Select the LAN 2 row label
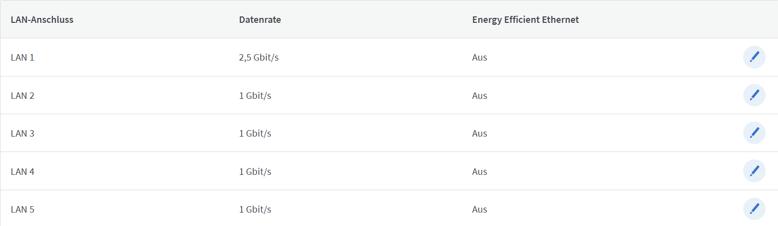 (22, 95)
